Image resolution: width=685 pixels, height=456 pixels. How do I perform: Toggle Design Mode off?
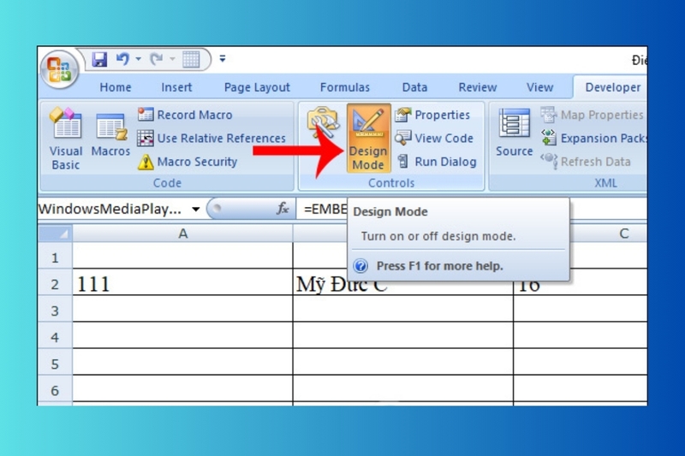[368, 139]
